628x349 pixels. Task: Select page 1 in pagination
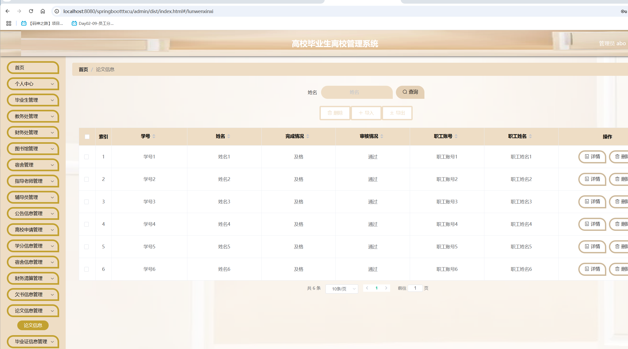point(377,288)
